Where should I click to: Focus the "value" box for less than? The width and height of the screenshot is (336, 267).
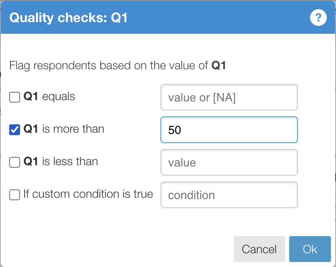(229, 162)
